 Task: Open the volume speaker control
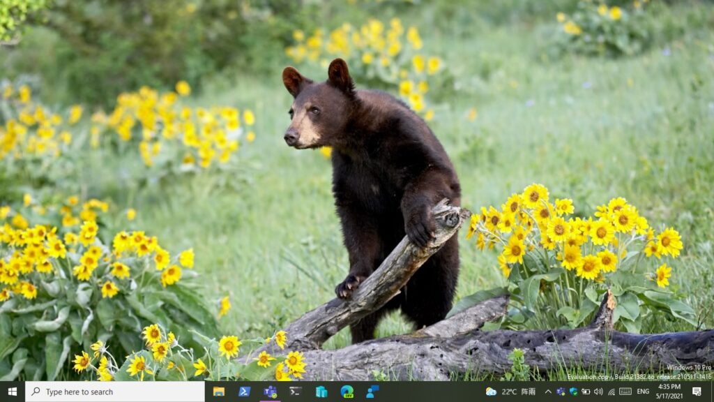coord(598,392)
